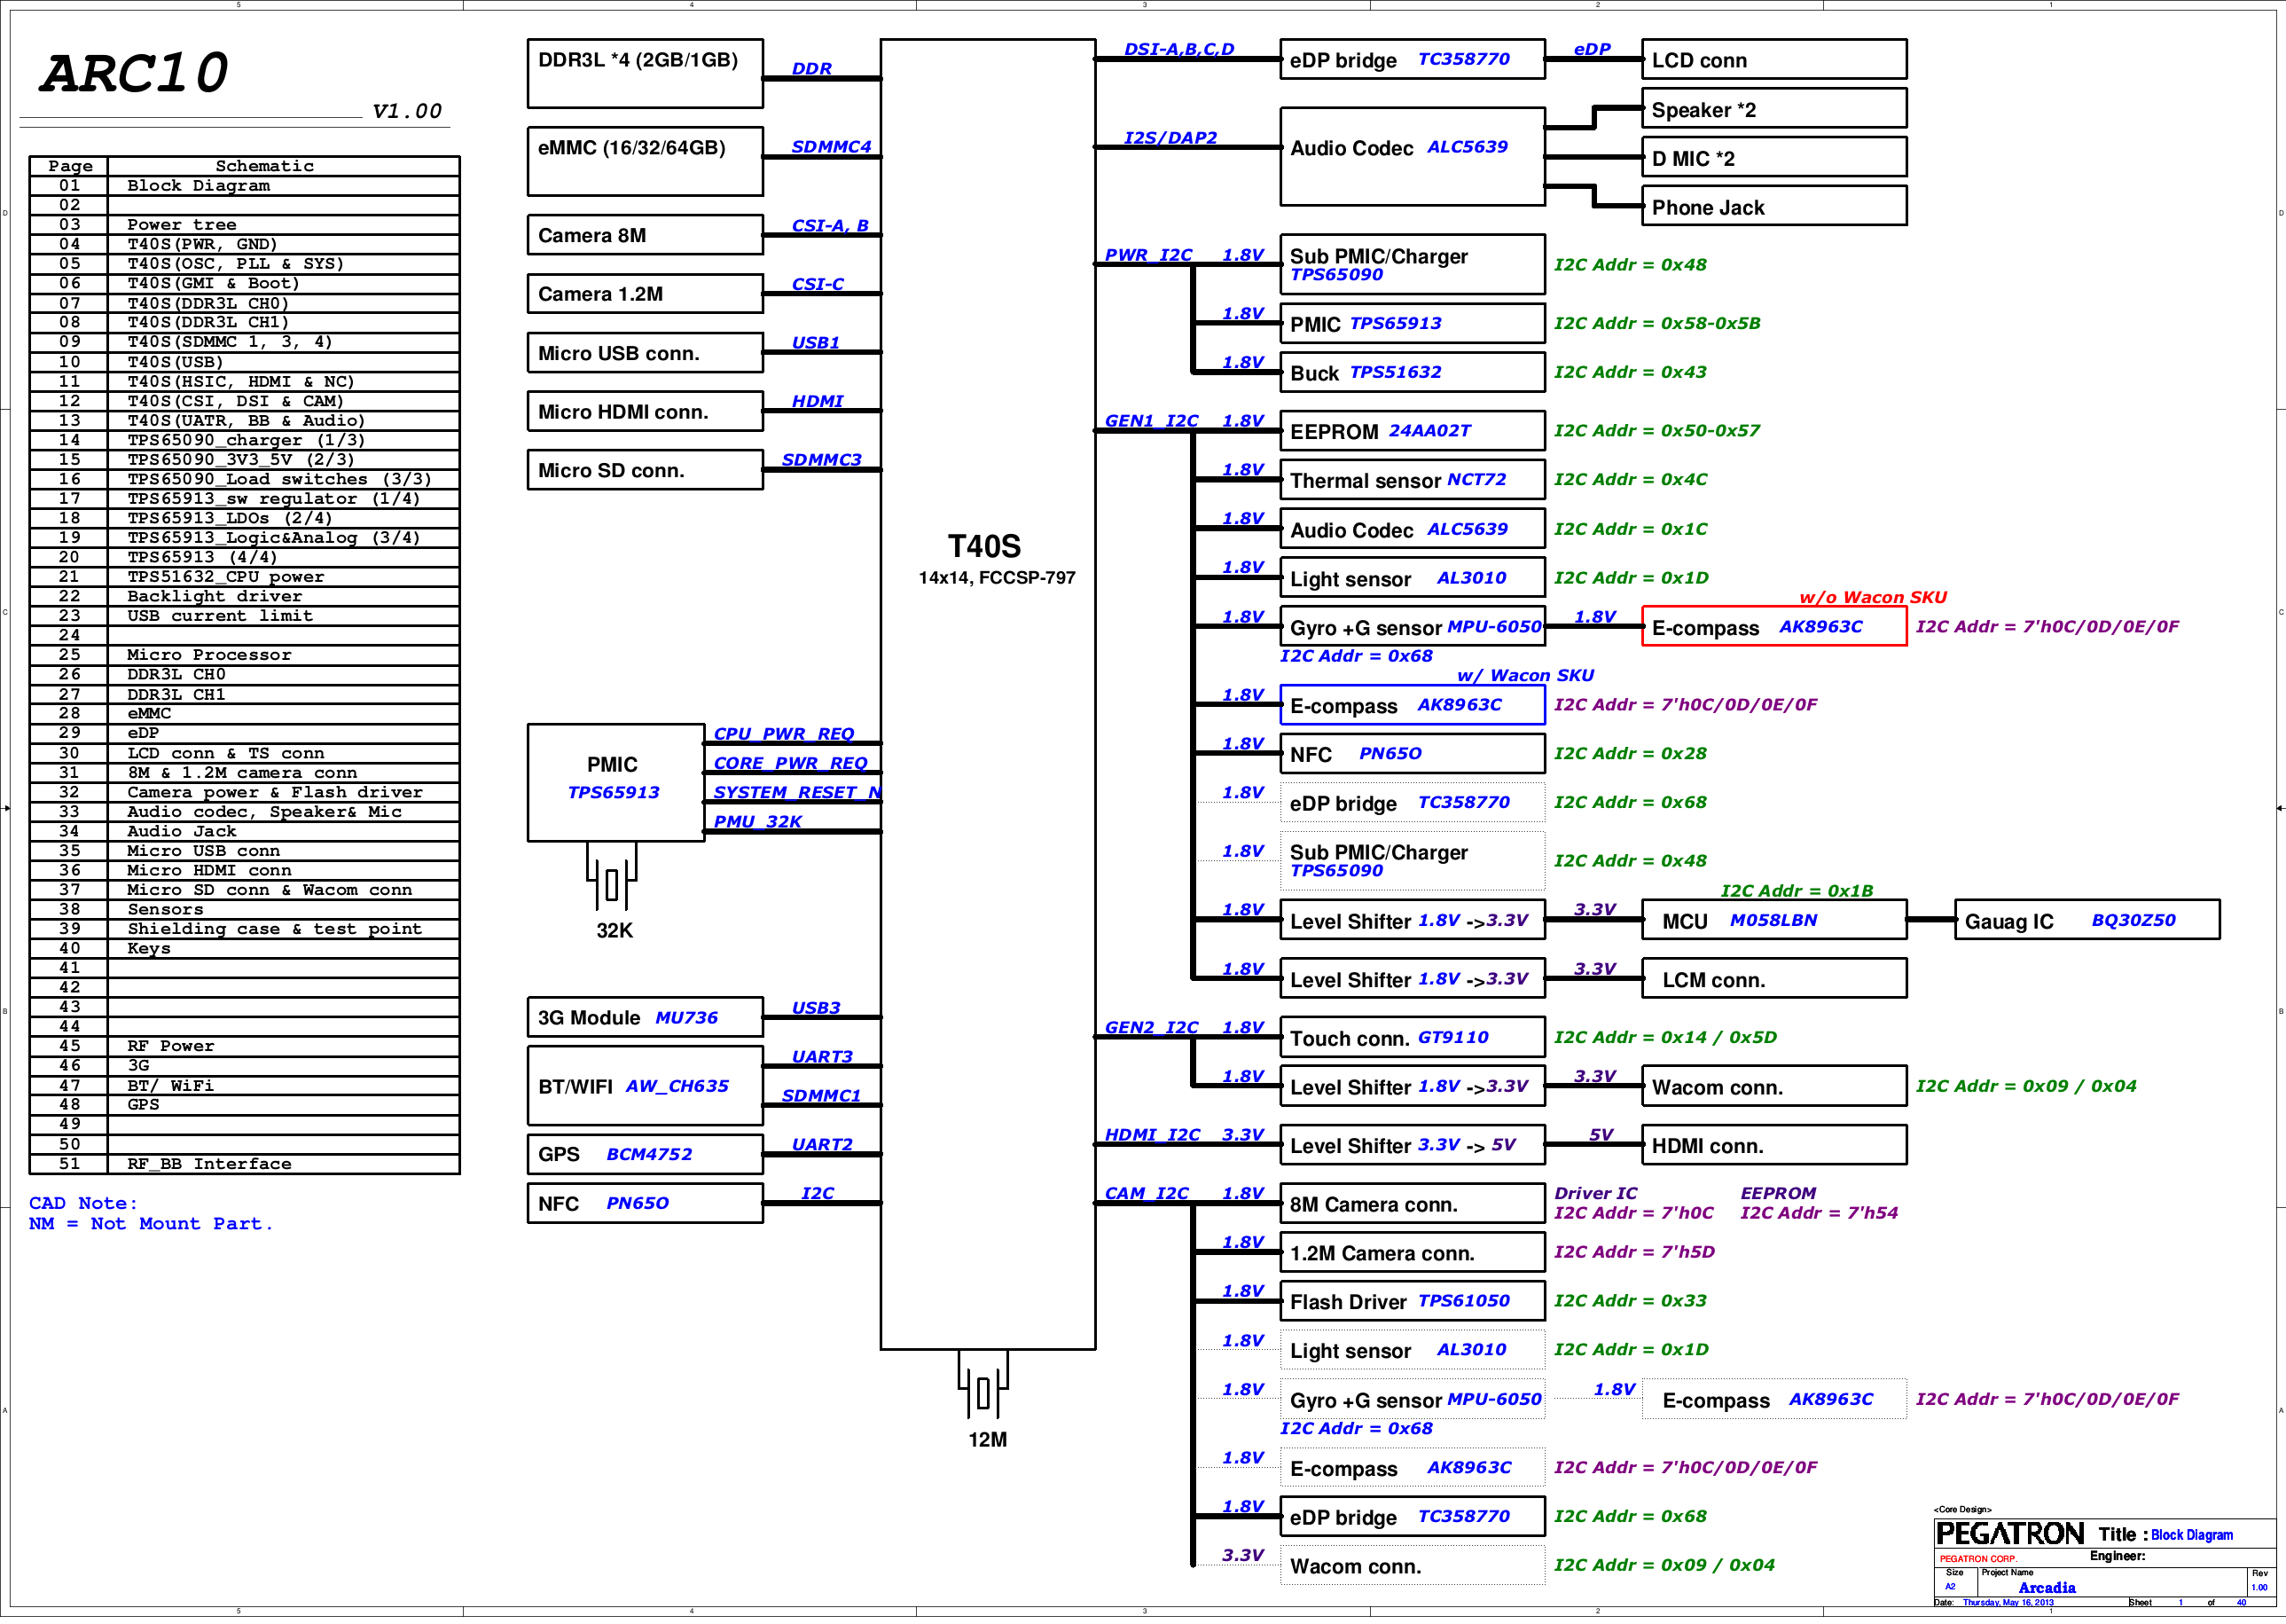Select the EEPROM 24AA02T block

coord(1413,431)
